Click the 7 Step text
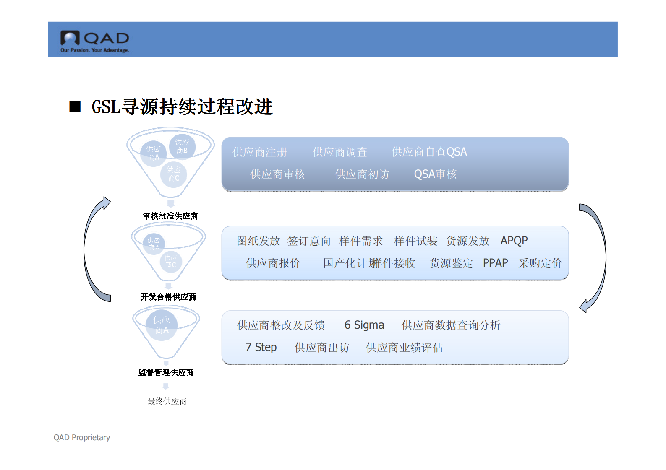The image size is (666, 470). click(261, 347)
